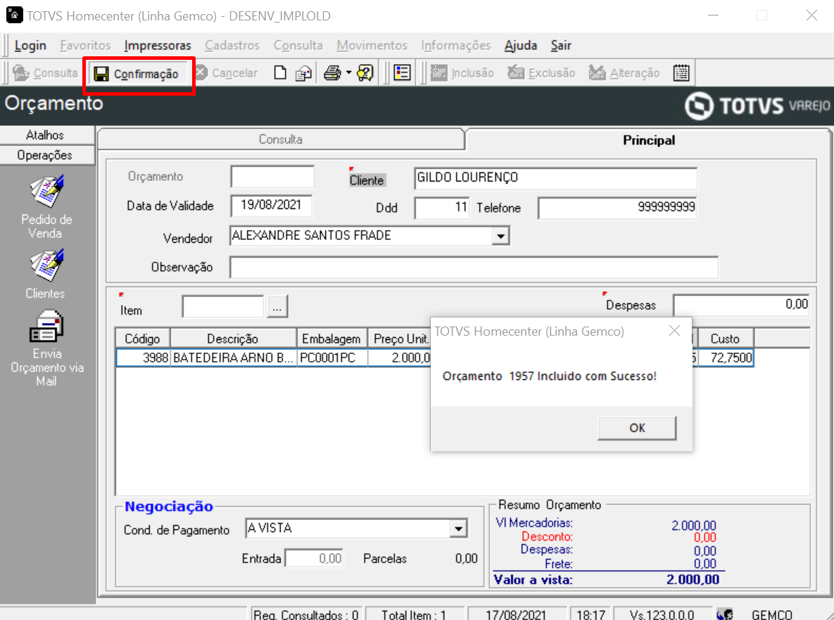Click the Item code field
Screen dimensions: 834x620
(223, 307)
